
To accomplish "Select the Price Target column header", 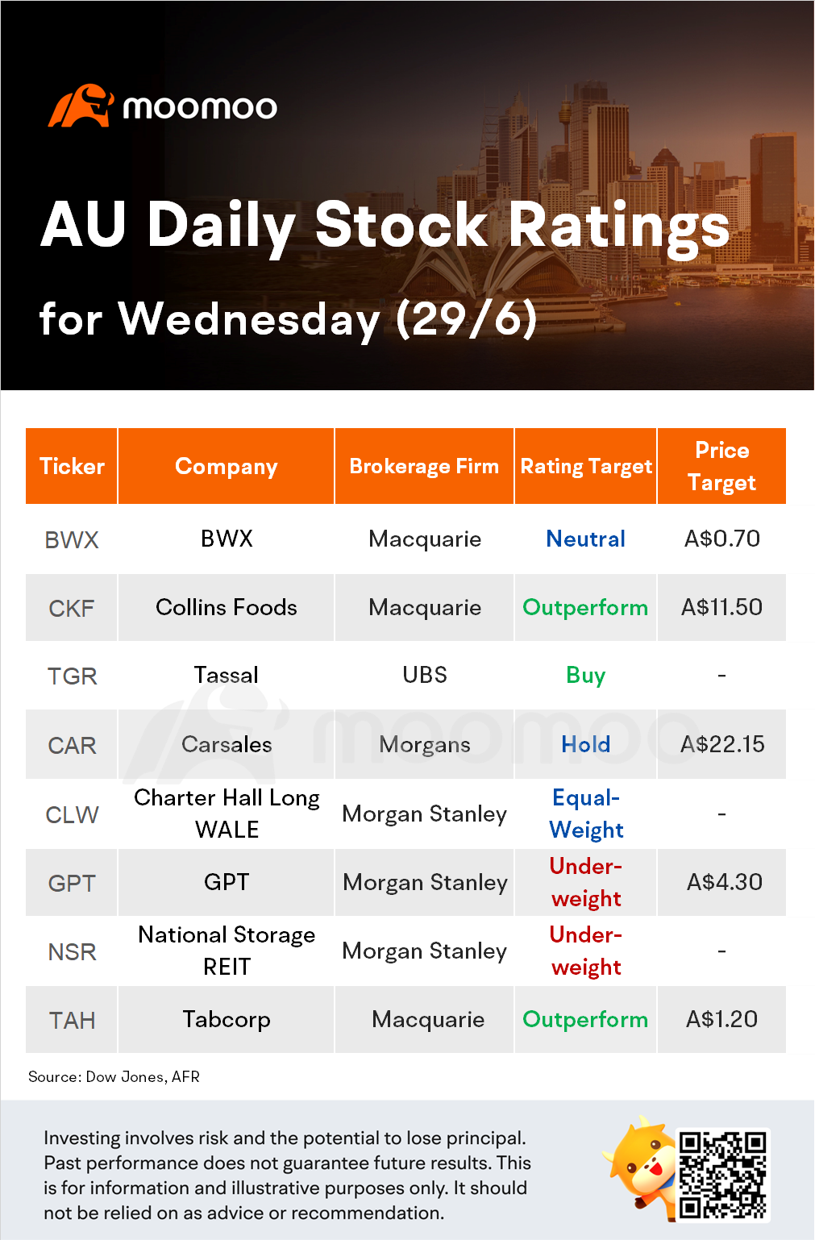I will 721,466.
